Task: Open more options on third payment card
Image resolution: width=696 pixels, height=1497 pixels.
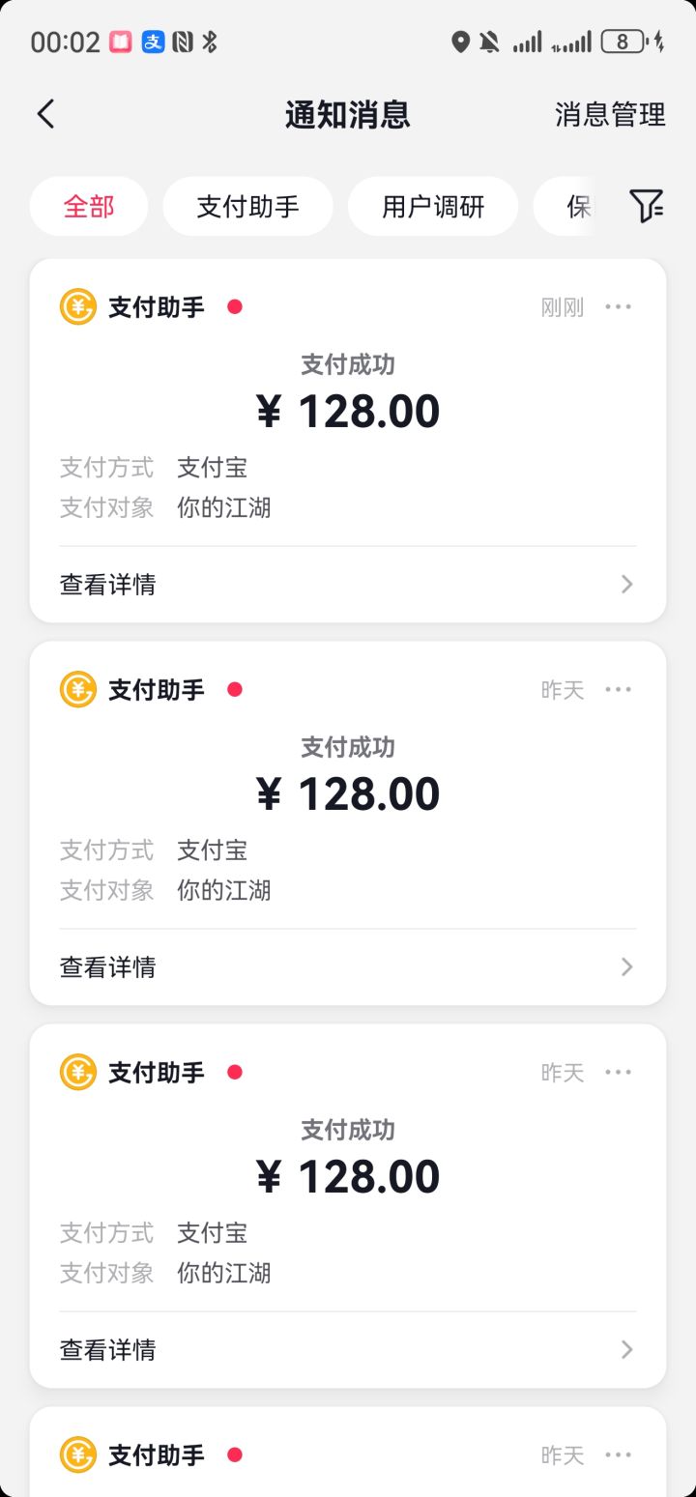Action: point(618,1073)
